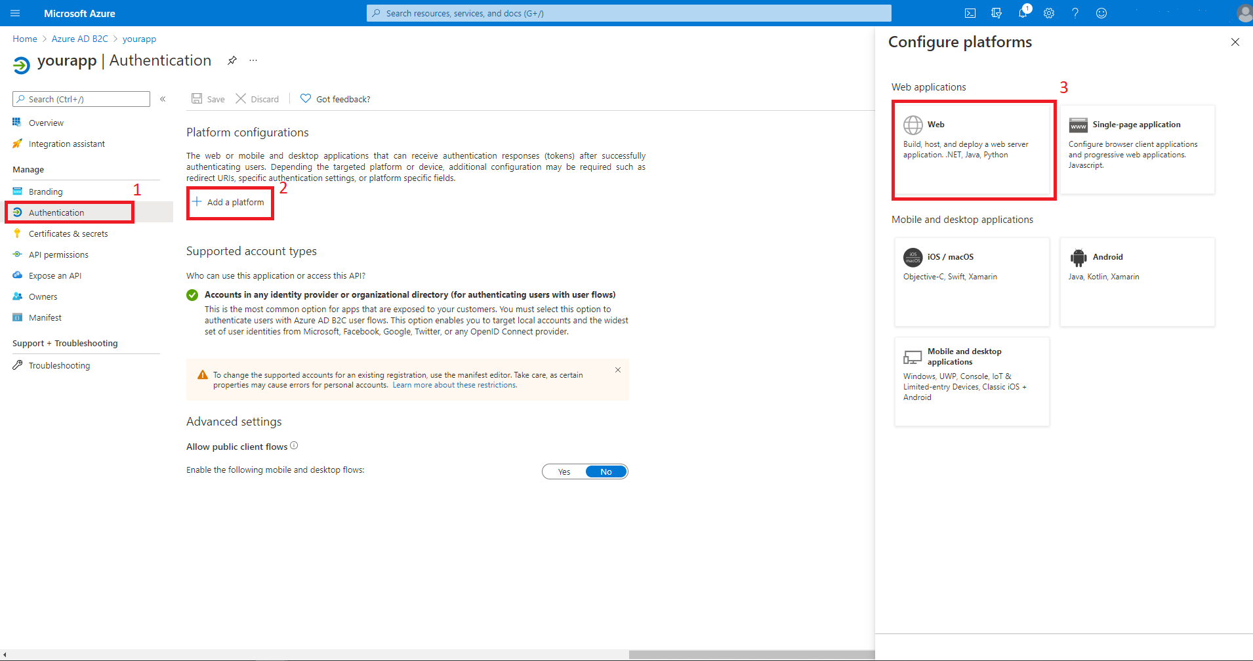Choose the Android platform tile
The width and height of the screenshot is (1253, 661).
click(1137, 282)
